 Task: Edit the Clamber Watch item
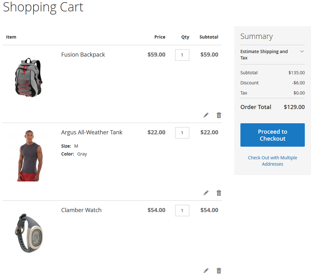point(206,271)
